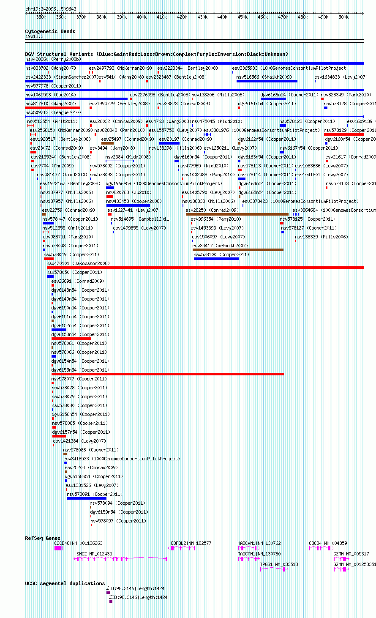Click the brown esv28250 (Conrad2009) complex bar
The width and height of the screenshot is (376, 618).
click(237, 214)
